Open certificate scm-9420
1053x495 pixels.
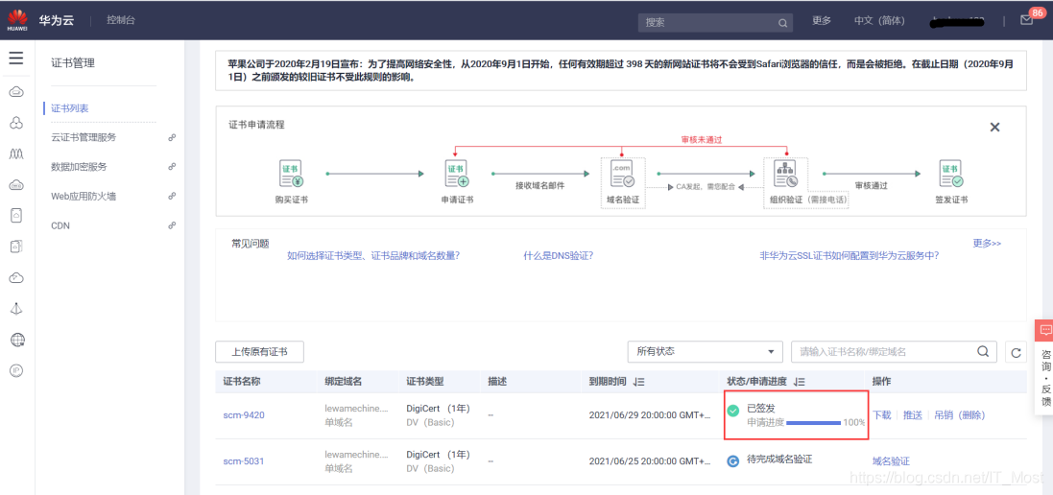244,415
